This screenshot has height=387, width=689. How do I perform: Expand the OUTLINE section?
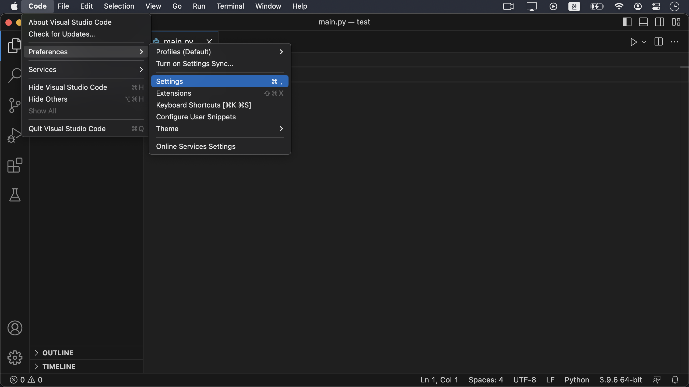tap(58, 353)
